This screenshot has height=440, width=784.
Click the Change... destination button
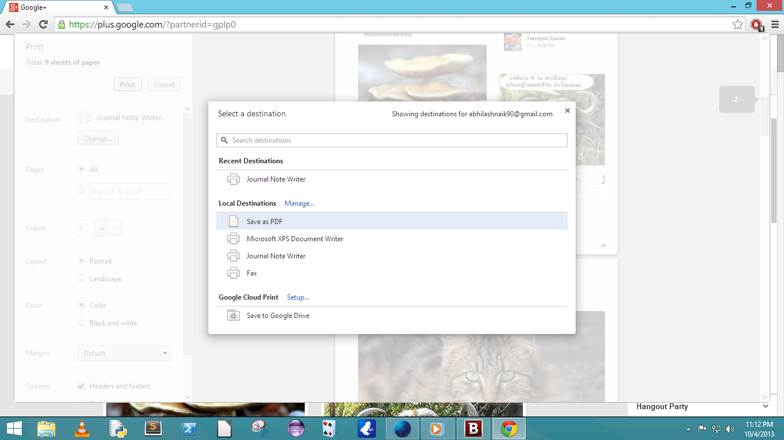pyautogui.click(x=98, y=138)
